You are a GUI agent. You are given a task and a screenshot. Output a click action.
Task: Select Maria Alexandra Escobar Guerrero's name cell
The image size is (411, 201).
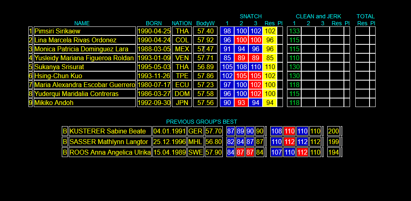pos(85,85)
